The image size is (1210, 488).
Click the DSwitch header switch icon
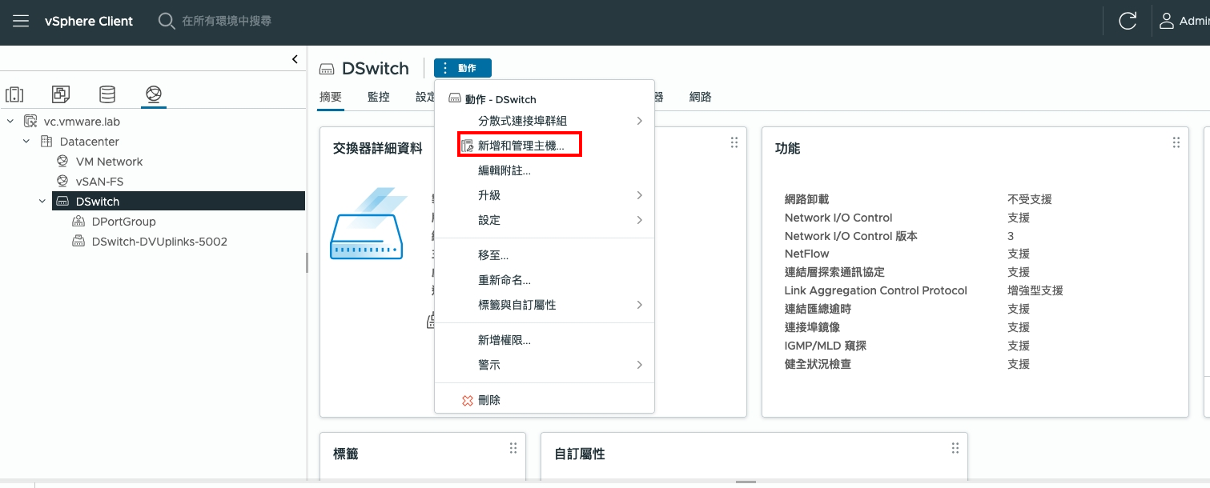click(326, 69)
